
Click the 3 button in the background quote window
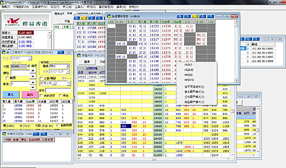coord(99,18)
